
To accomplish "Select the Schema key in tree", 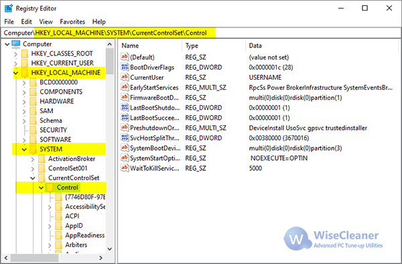I will tap(51, 121).
